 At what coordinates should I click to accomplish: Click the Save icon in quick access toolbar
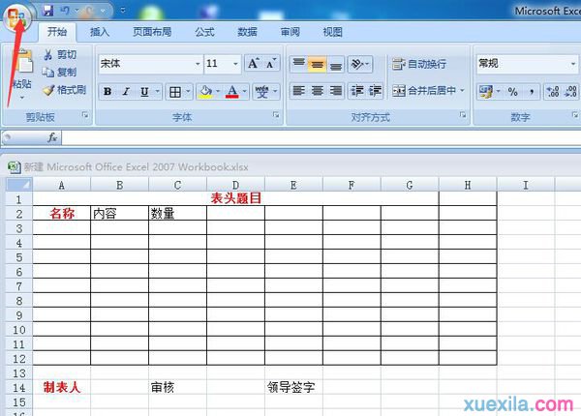click(x=46, y=11)
